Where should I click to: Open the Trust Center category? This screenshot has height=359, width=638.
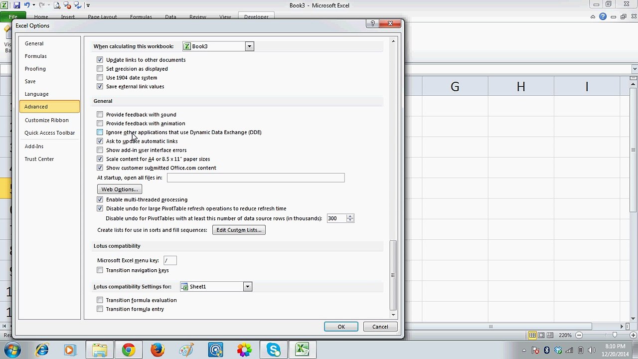click(x=49, y=159)
